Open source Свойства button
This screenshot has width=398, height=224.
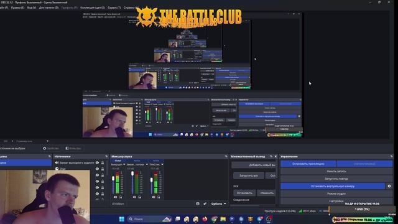pos(51,148)
